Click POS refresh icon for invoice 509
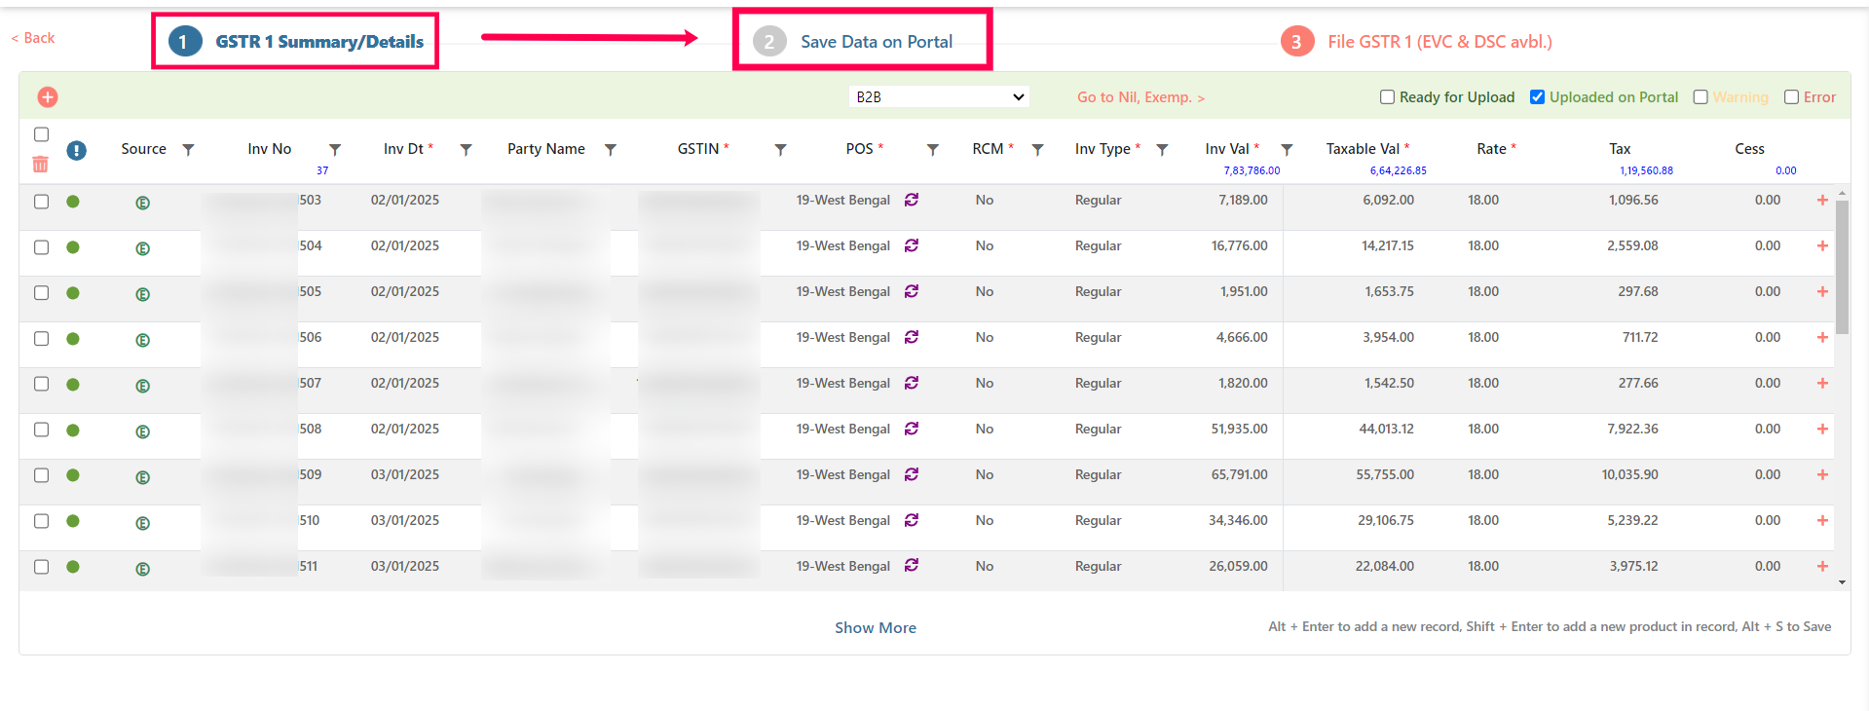 (x=912, y=474)
